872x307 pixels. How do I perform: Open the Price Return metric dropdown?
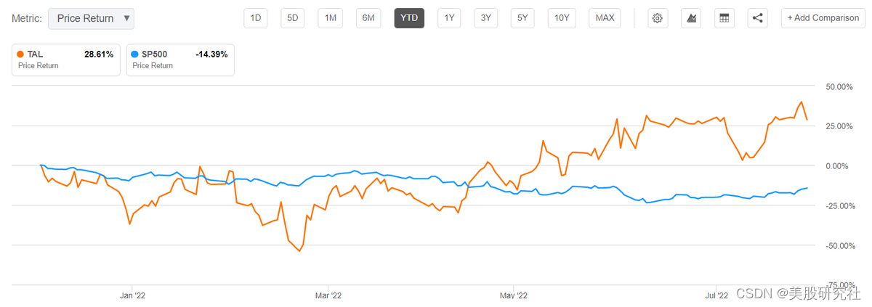coord(91,19)
